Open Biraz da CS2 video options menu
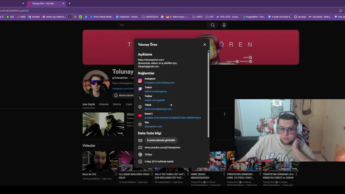This screenshot has width=345, height=194. point(116,174)
